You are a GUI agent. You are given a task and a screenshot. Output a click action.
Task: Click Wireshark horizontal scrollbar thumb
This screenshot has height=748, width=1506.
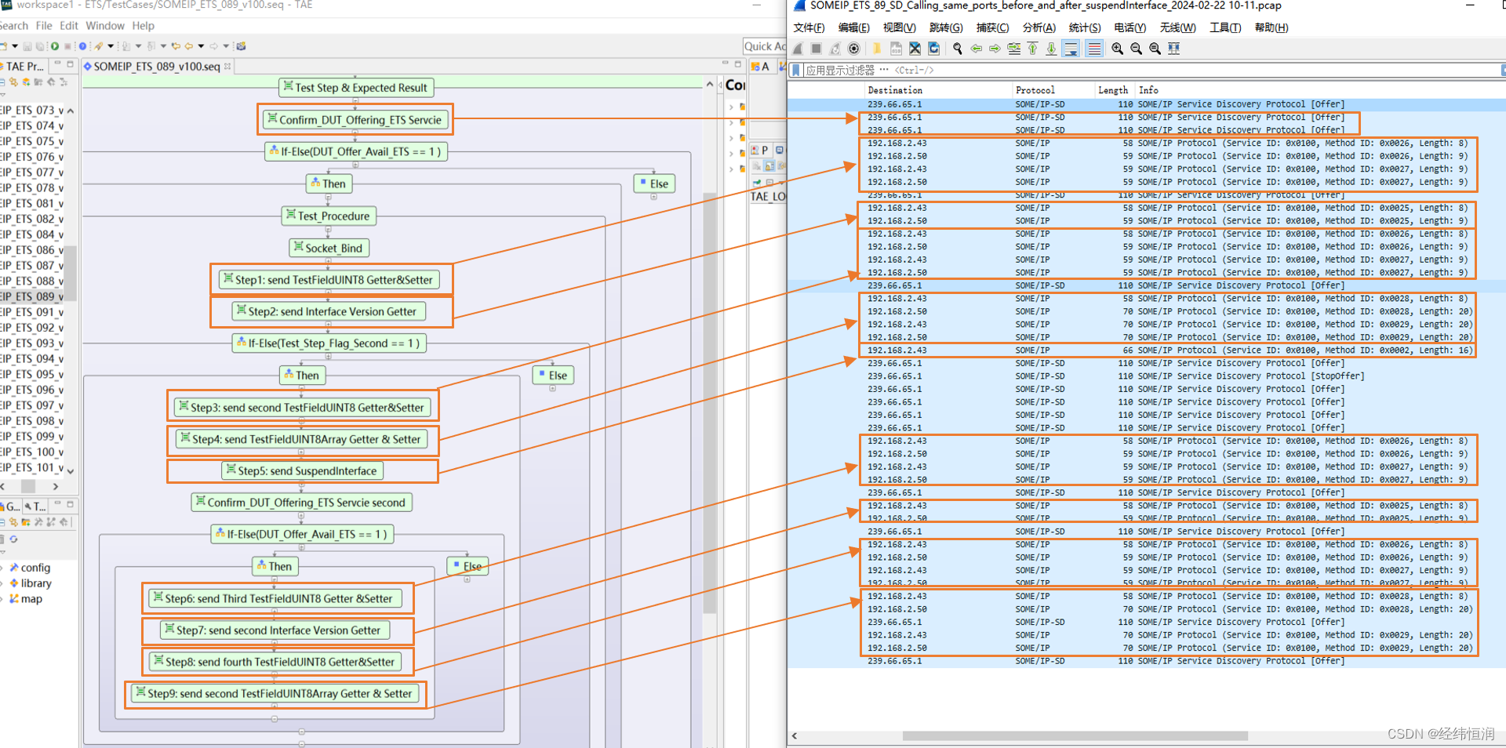pos(1075,735)
